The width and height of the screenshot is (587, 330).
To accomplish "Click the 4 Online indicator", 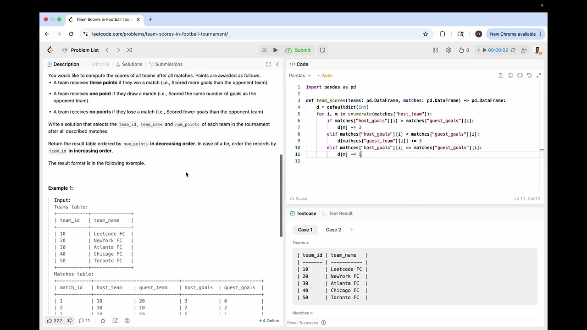I will pyautogui.click(x=269, y=321).
